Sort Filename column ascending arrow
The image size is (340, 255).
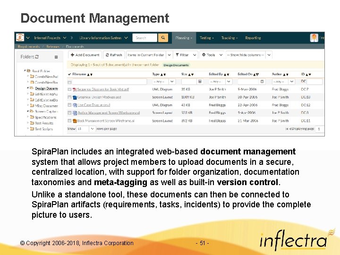(x=88, y=75)
